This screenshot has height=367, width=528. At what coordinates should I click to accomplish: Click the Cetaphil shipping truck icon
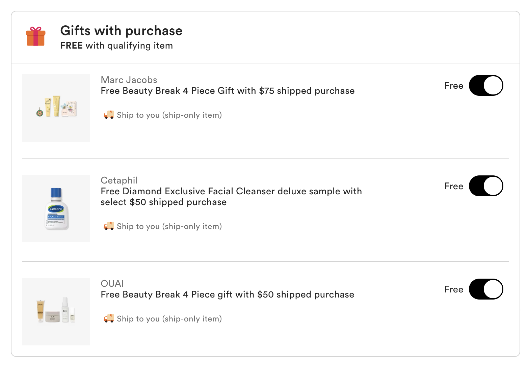[109, 226]
